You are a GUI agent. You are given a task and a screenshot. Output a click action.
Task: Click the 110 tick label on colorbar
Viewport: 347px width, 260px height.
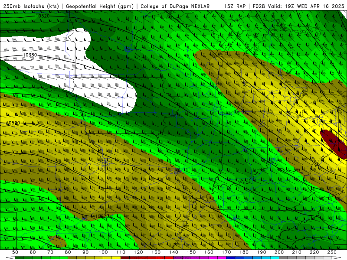[121, 252]
